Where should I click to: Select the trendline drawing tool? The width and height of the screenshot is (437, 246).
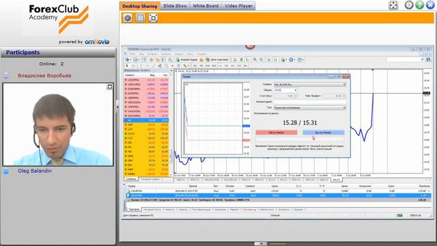[153, 66]
